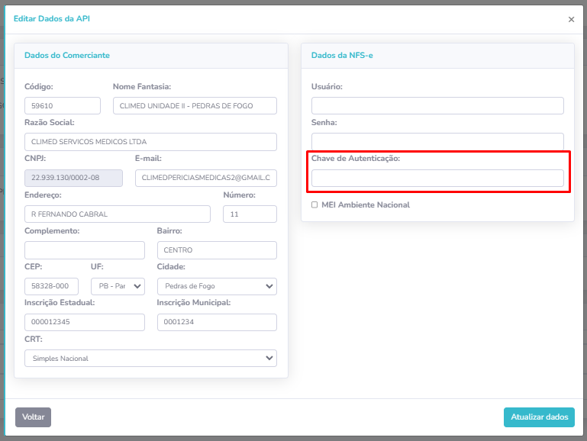Close the Editar Dados da API dialog
Image resolution: width=587 pixels, height=441 pixels.
571,20
